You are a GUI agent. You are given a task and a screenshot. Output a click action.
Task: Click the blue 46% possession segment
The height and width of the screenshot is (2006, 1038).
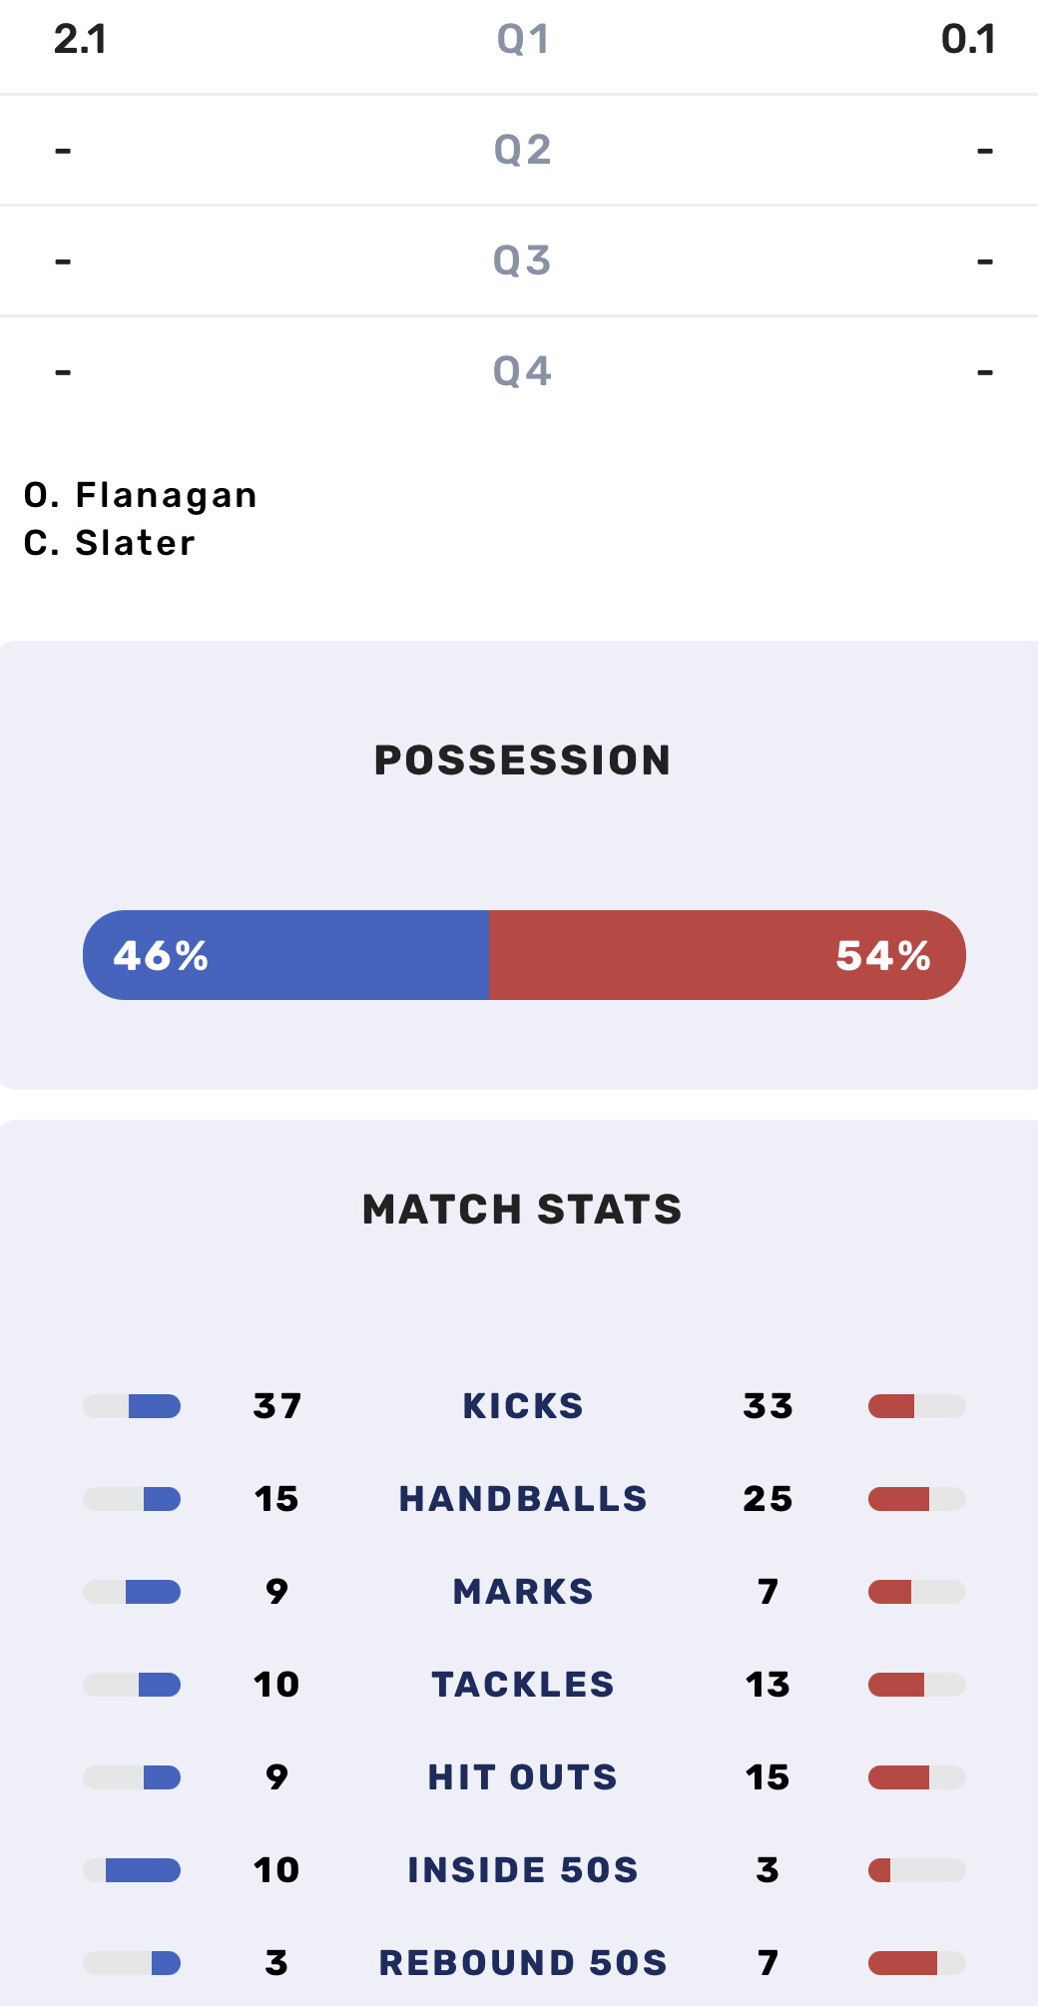(x=285, y=955)
